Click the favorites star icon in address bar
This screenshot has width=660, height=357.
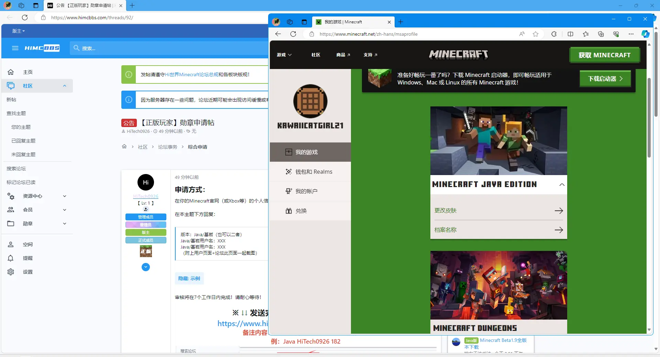pyautogui.click(x=536, y=34)
